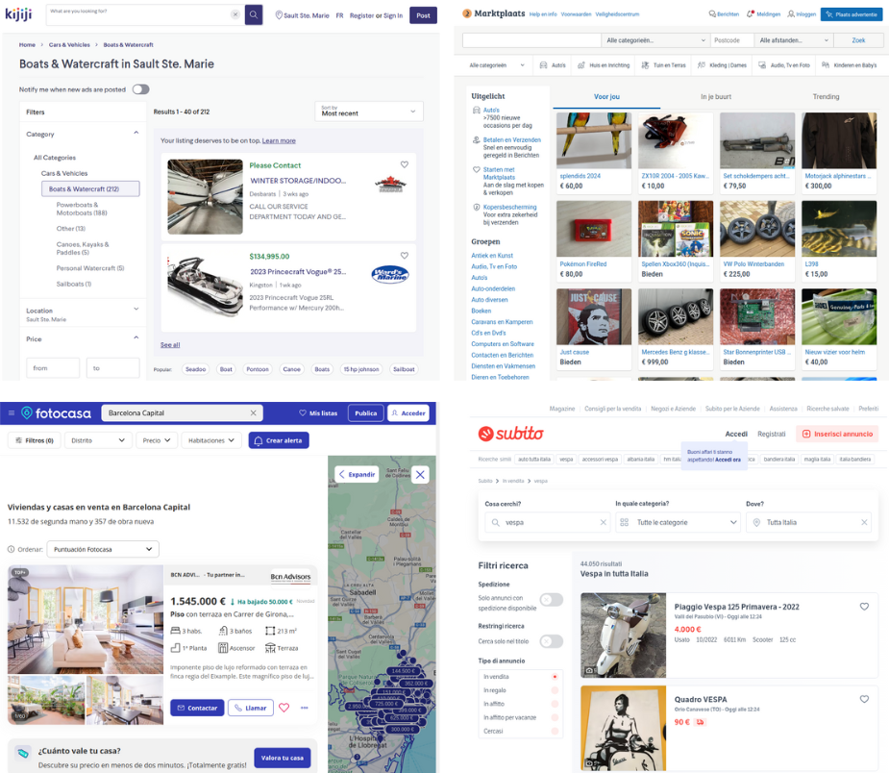Click the 'Pontoon' popular search chip

pos(258,369)
